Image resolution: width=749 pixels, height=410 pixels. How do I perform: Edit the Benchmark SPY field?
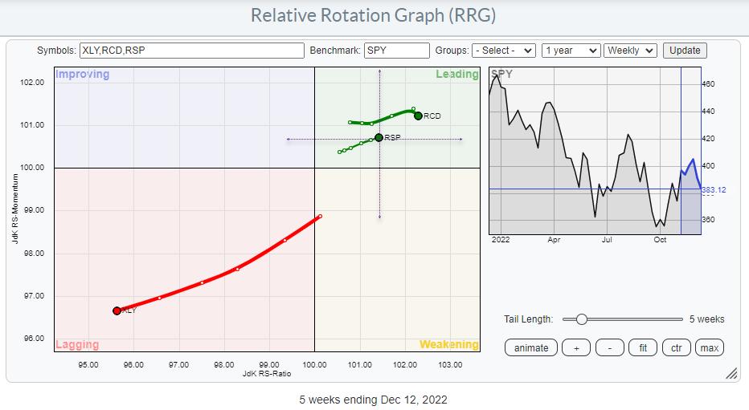tap(397, 51)
